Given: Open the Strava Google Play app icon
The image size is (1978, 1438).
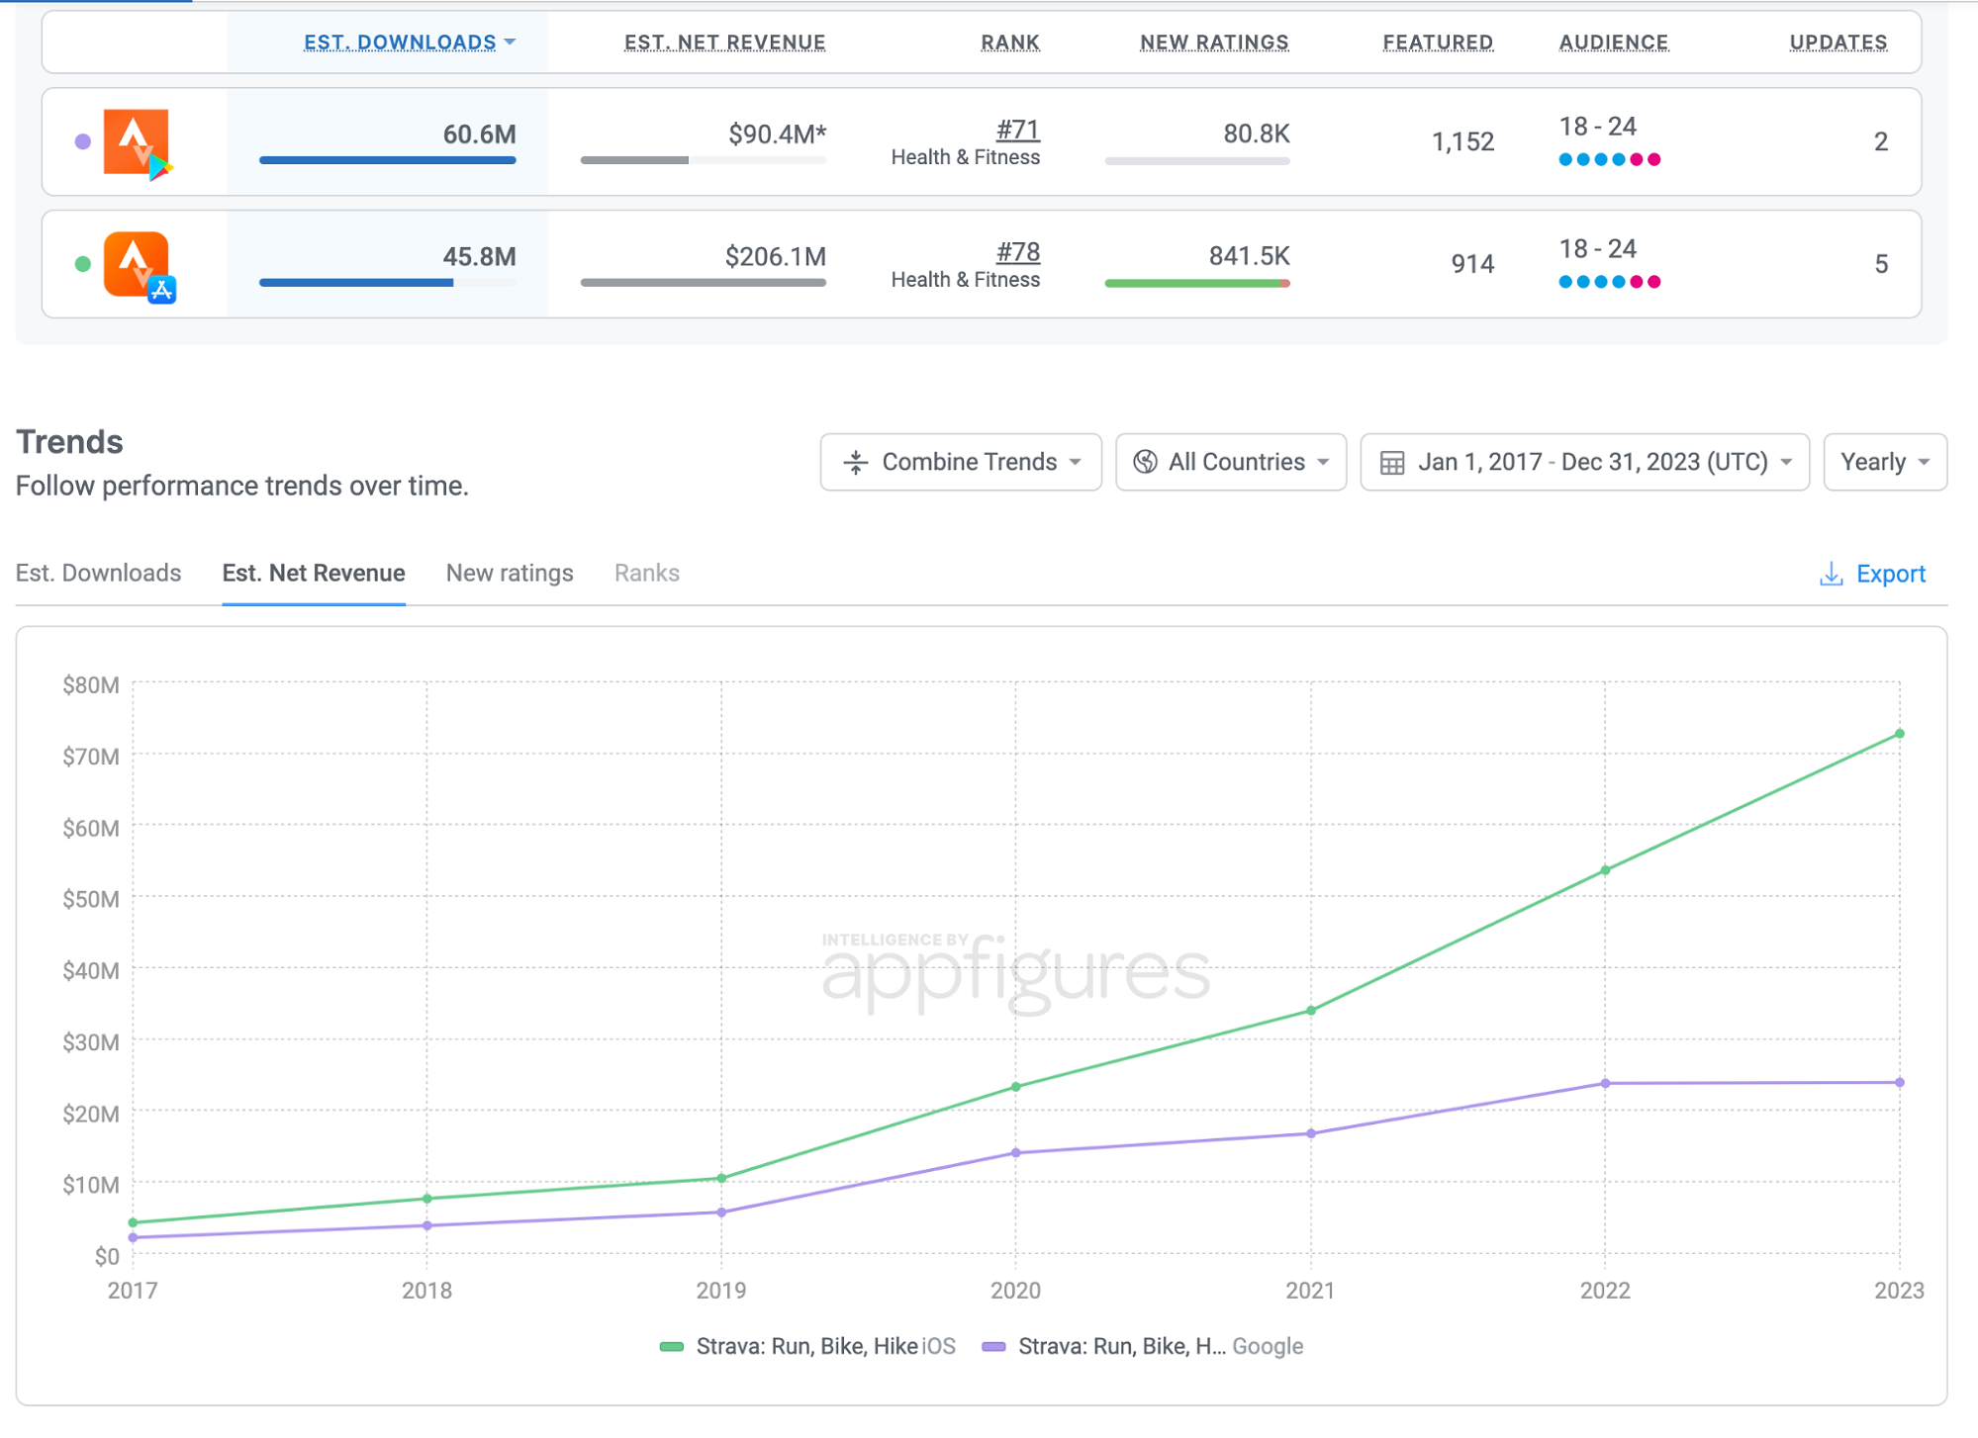Looking at the screenshot, I should [138, 143].
